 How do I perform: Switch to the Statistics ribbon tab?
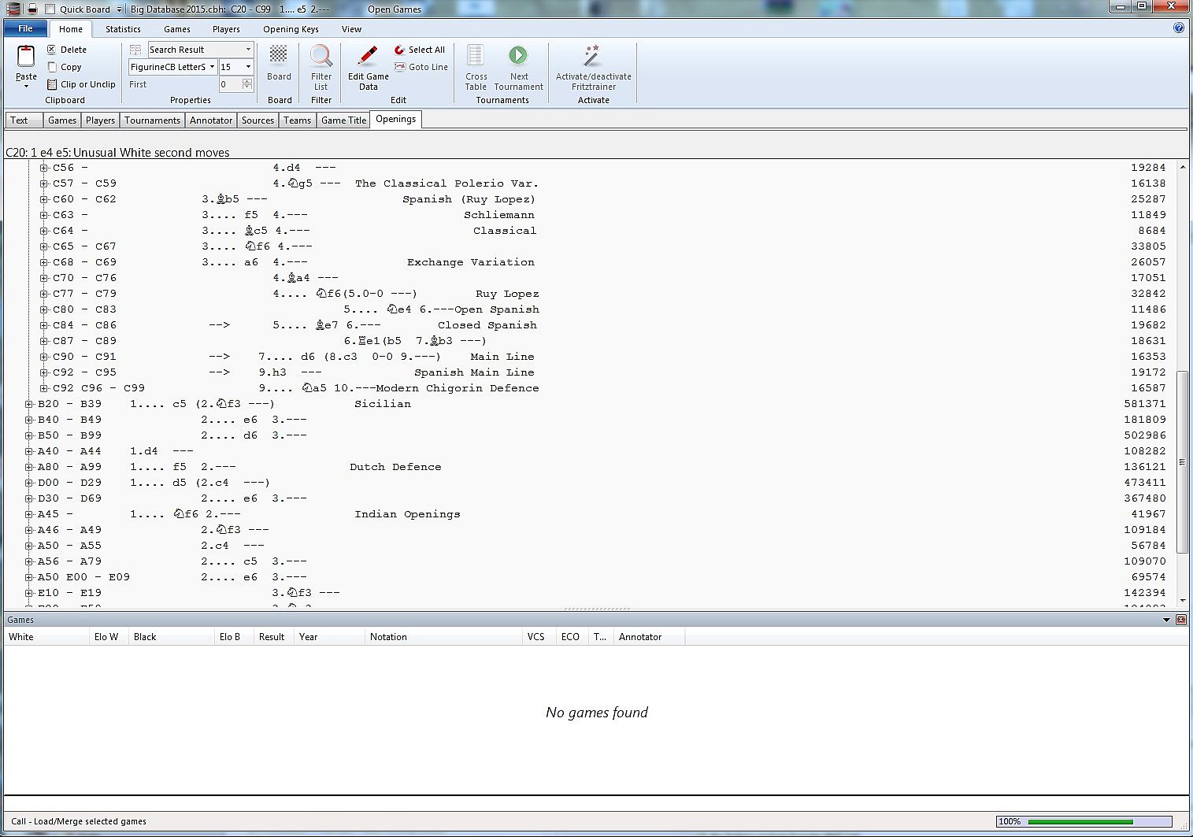[123, 29]
